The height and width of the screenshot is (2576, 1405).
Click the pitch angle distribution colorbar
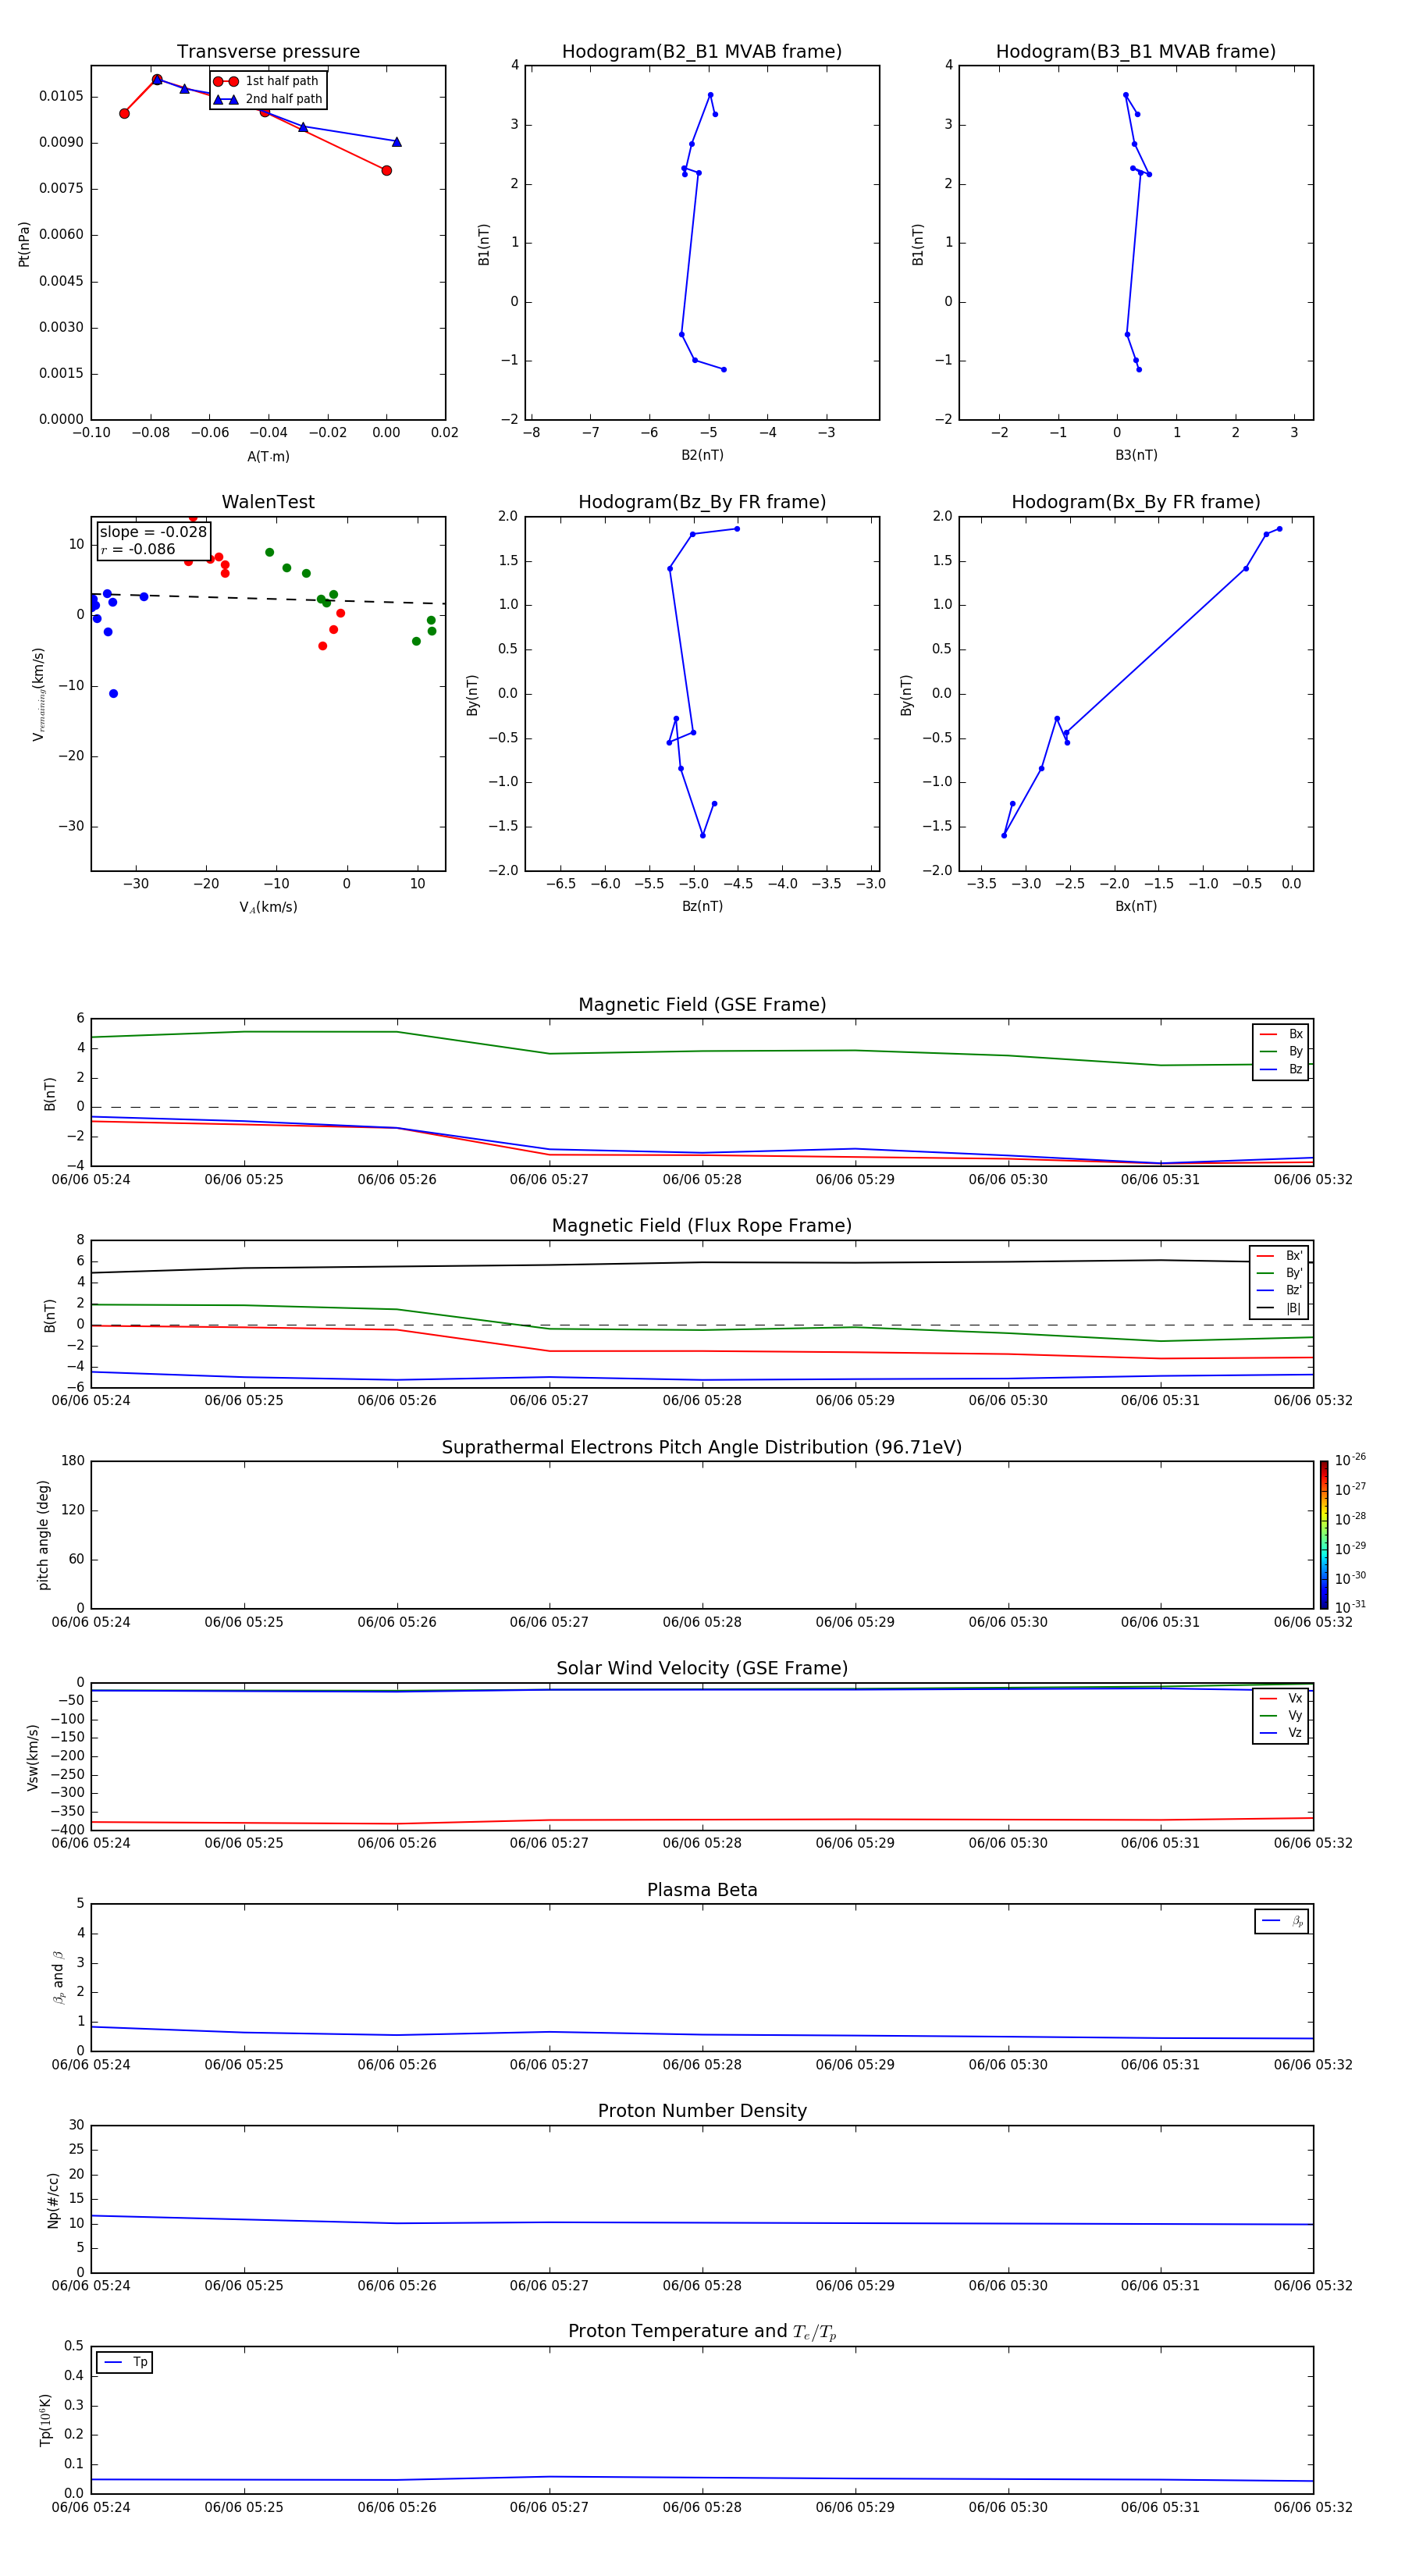tap(1324, 1535)
